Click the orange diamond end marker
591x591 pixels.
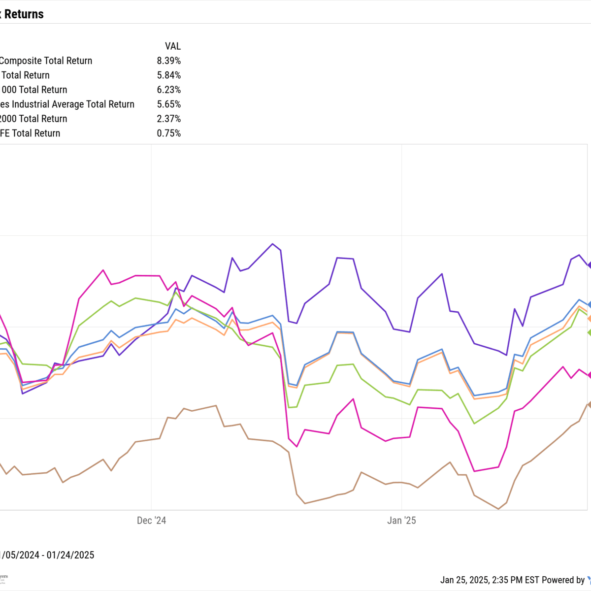(589, 319)
